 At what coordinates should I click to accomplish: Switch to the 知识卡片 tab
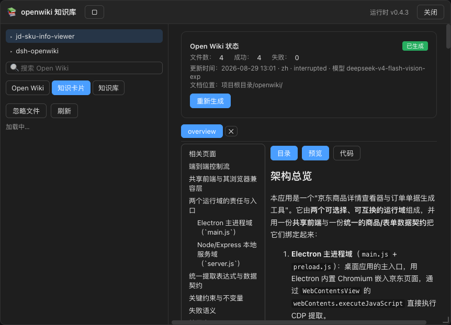point(71,88)
